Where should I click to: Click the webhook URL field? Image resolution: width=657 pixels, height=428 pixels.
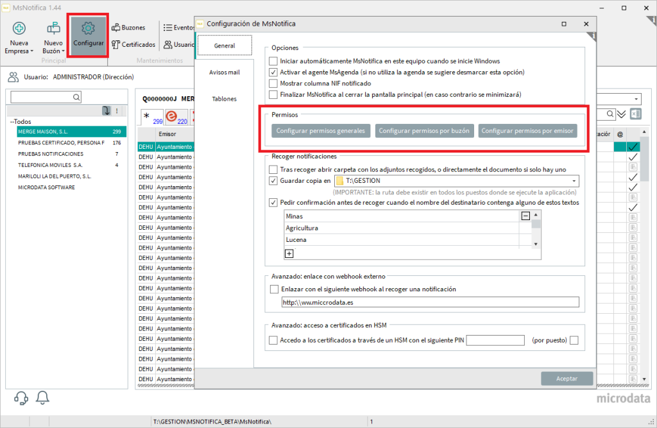tap(431, 302)
